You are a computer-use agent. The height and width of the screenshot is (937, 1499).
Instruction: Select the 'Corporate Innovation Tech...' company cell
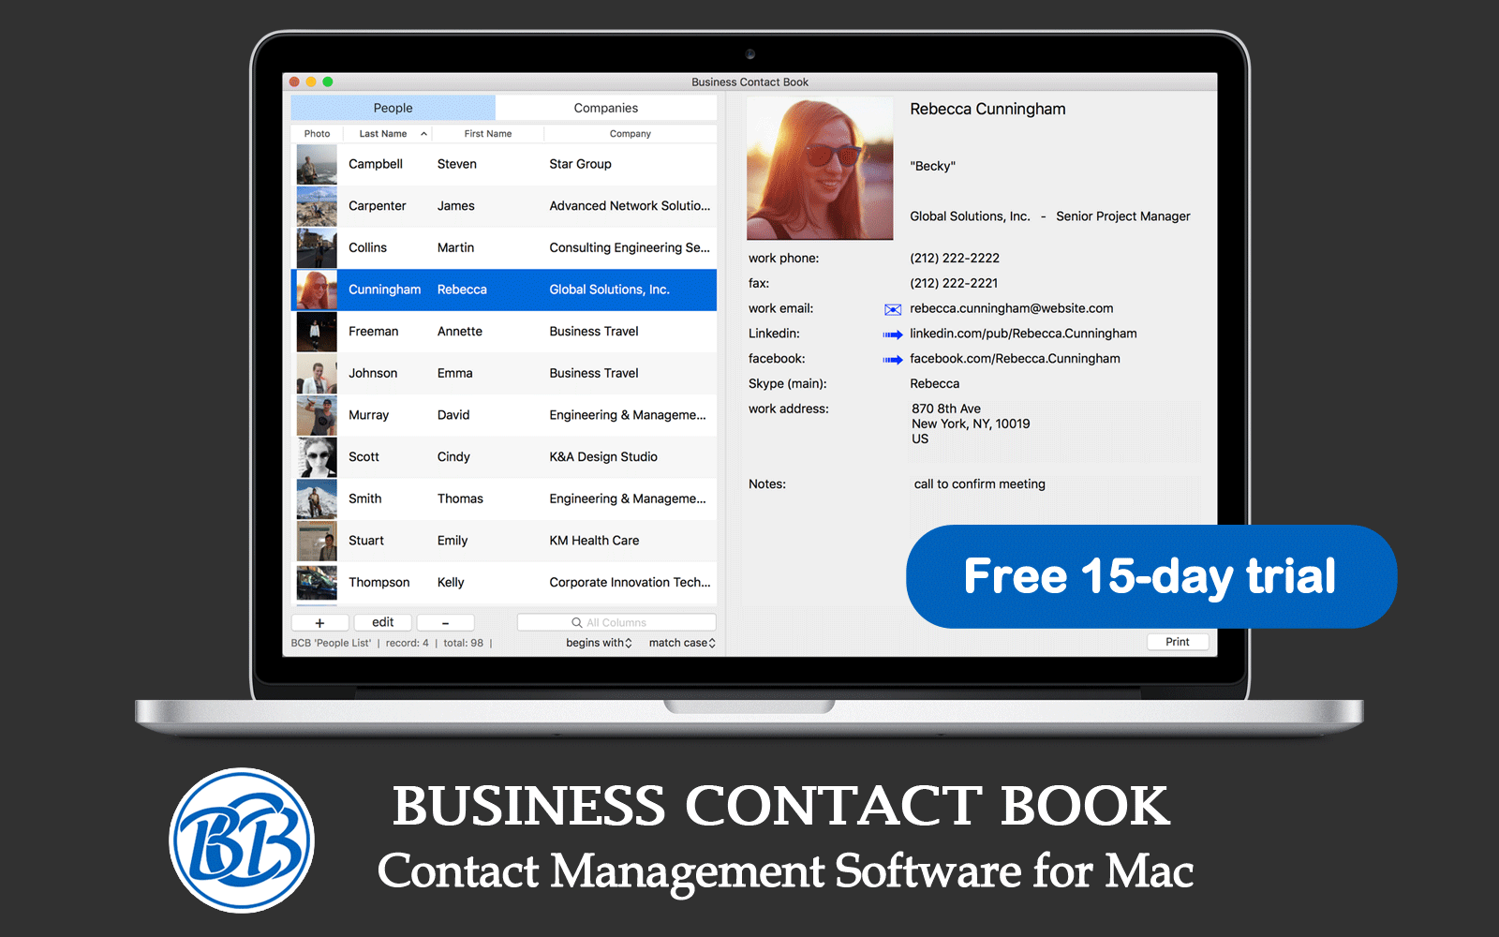point(630,583)
